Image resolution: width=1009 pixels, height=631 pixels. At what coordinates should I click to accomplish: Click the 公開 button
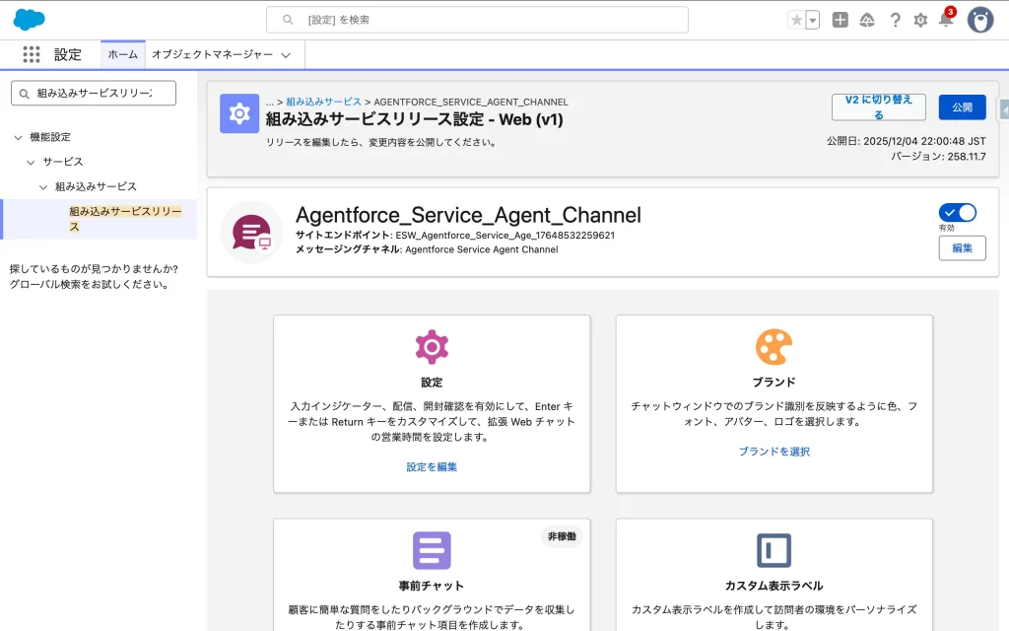[962, 106]
